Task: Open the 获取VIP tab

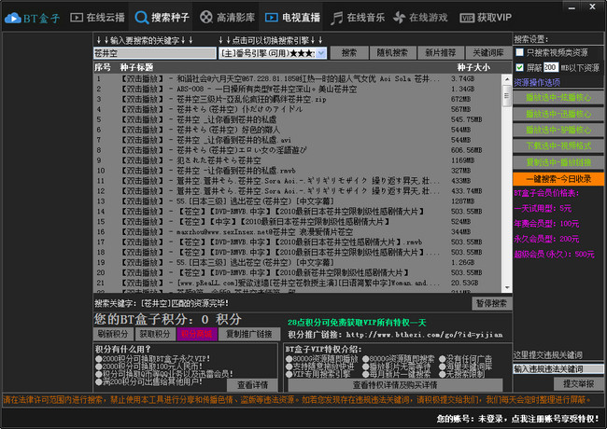Action: [486, 18]
